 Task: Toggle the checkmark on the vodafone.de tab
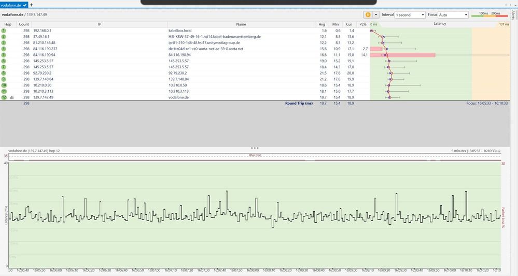coord(25,5)
